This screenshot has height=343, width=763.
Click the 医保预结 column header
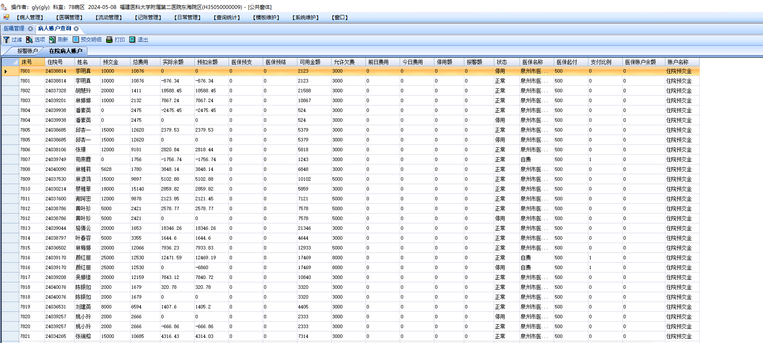(x=280, y=62)
